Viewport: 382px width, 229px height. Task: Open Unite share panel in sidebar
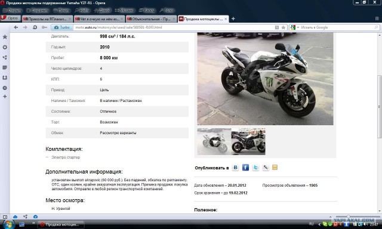(5, 57)
